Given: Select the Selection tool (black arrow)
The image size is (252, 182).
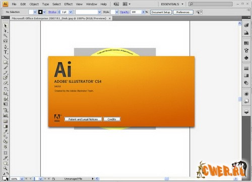Looking at the screenshot, I should click(x=6, y=26).
